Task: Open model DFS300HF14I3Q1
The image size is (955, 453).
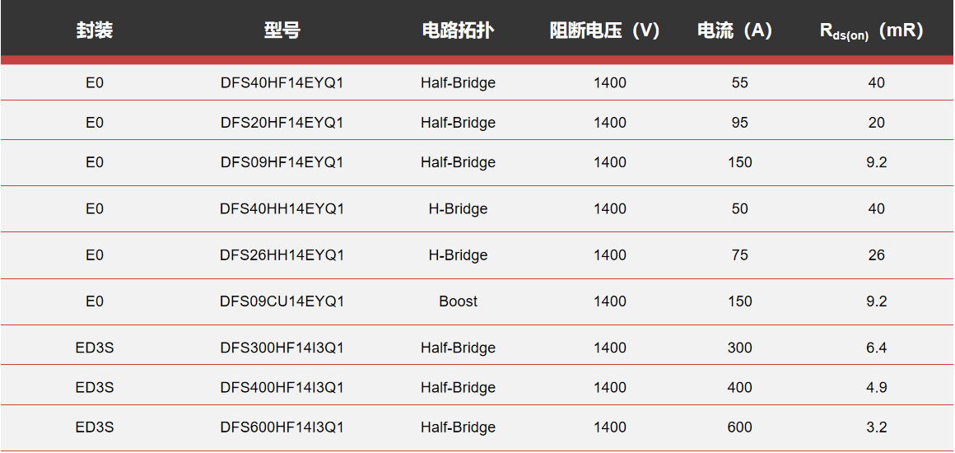Action: tap(282, 348)
